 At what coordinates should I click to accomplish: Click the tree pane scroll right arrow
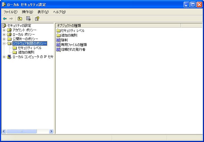(51, 131)
